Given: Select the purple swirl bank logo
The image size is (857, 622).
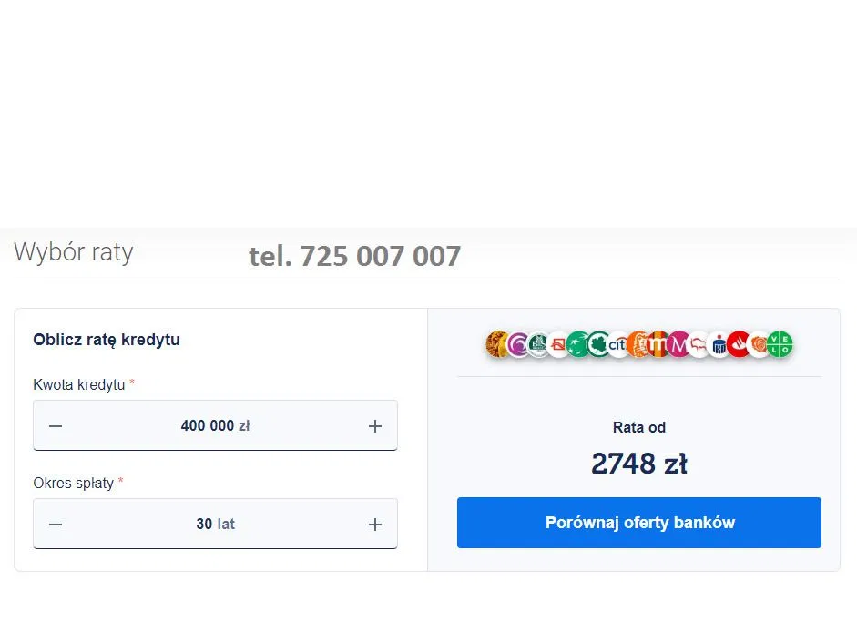Looking at the screenshot, I should pos(518,344).
